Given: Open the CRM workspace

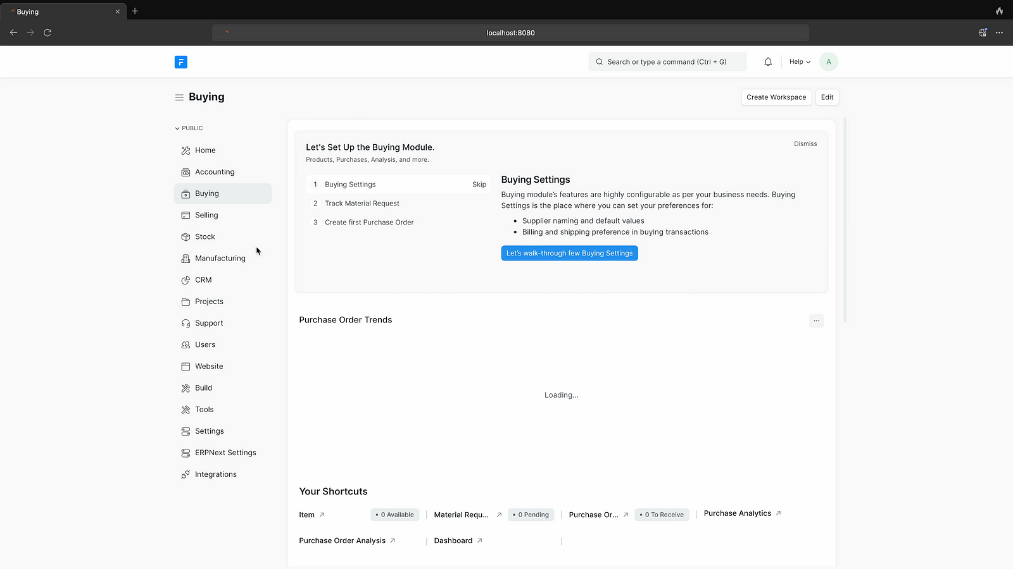Looking at the screenshot, I should [x=203, y=280].
